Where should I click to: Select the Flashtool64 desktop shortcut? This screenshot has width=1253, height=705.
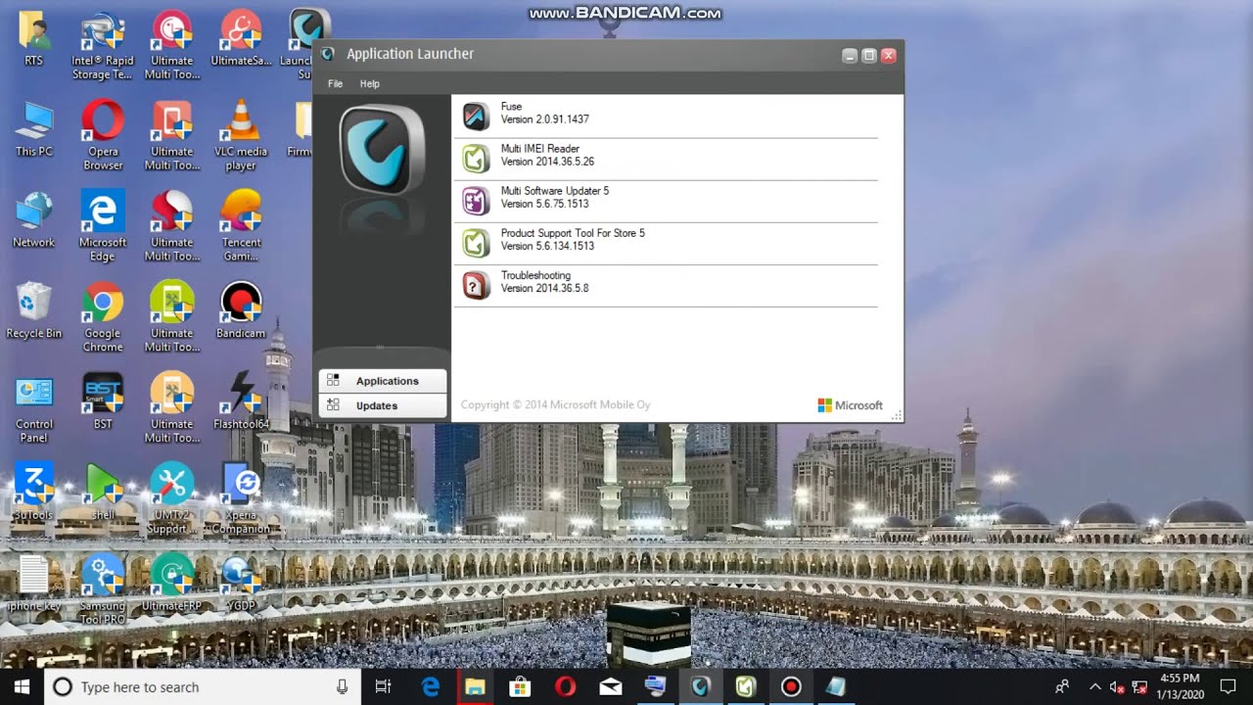tap(241, 401)
